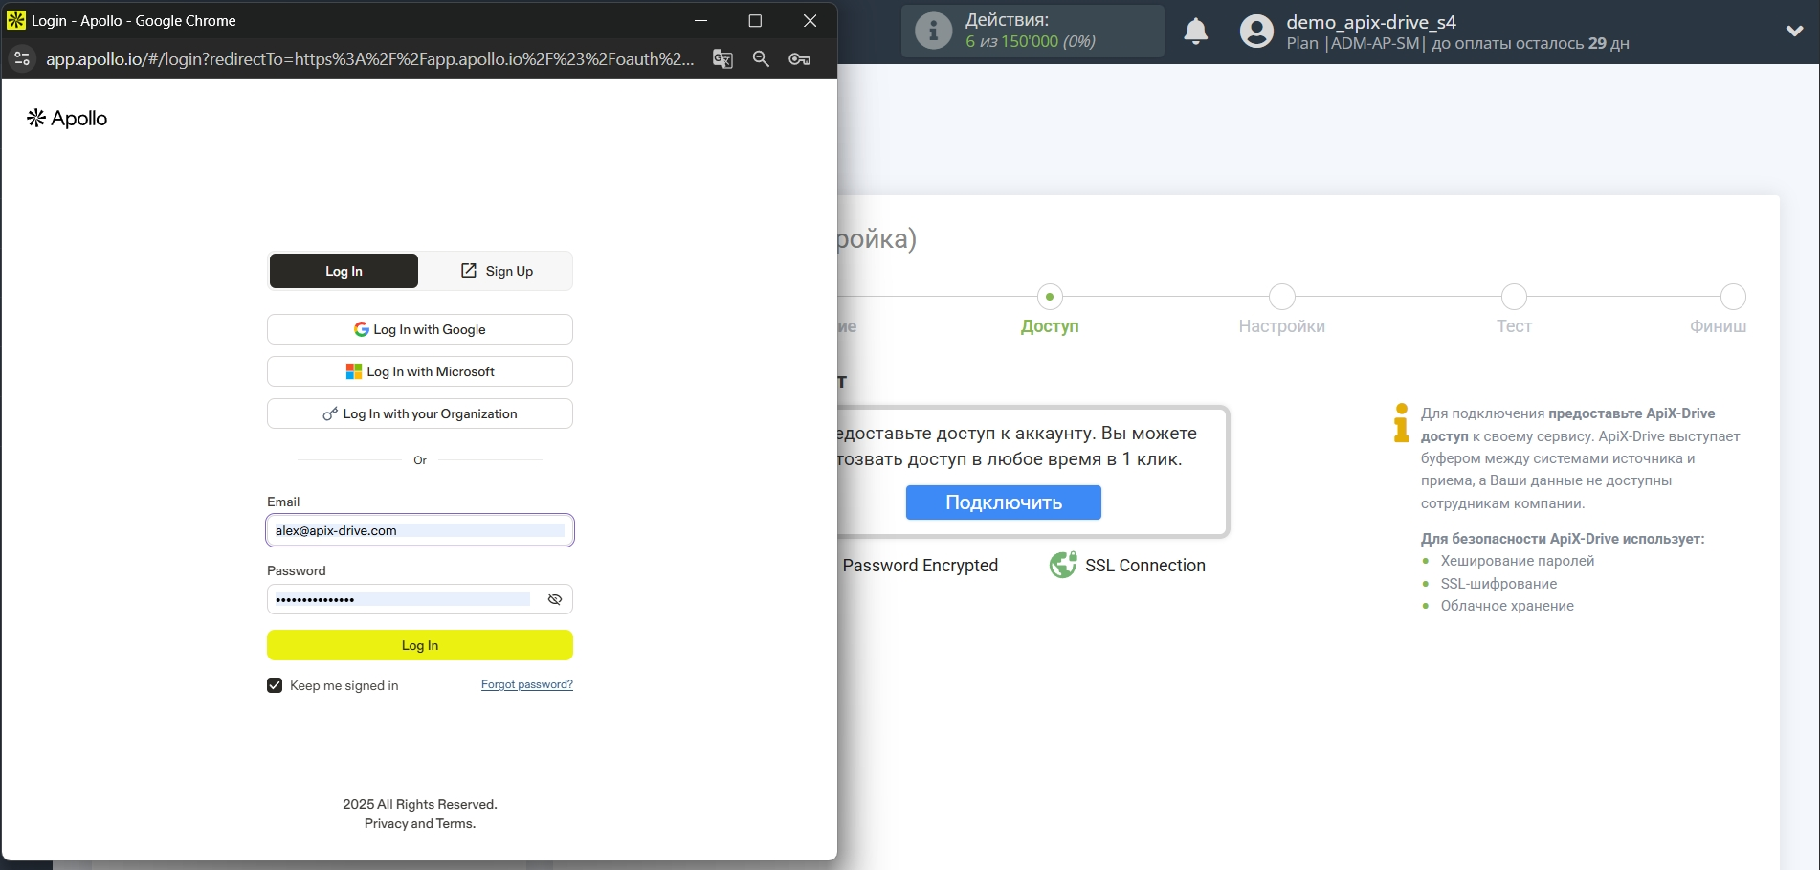This screenshot has width=1820, height=870.
Task: Select the Log In tab
Action: point(343,271)
